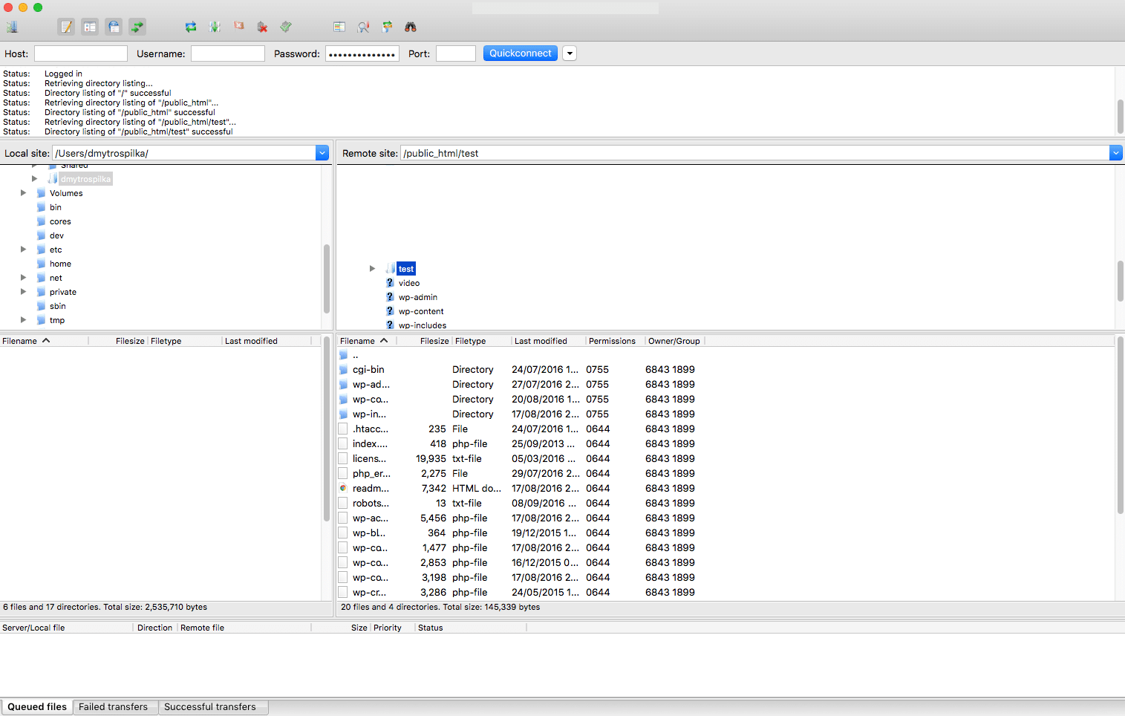The height and width of the screenshot is (716, 1125).
Task: Click the Quickconnect button
Action: 520,53
